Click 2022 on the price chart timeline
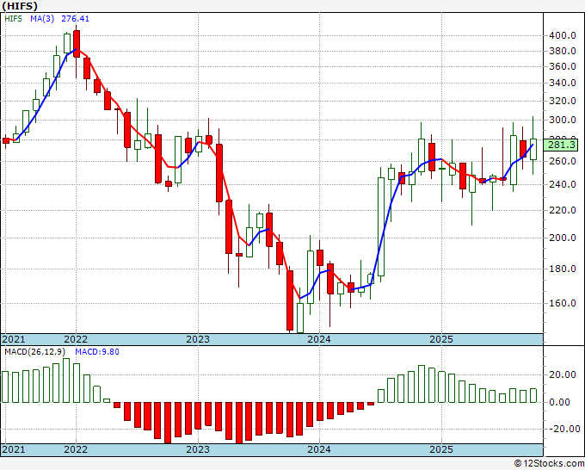The image size is (585, 470). [76, 339]
